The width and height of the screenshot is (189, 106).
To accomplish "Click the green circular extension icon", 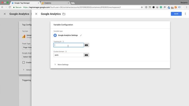I will [x=161, y=7].
